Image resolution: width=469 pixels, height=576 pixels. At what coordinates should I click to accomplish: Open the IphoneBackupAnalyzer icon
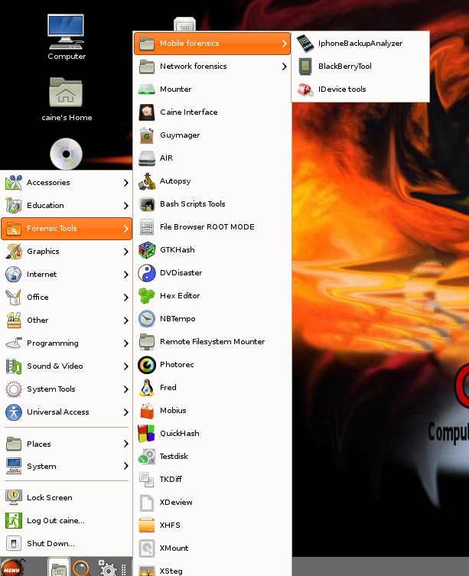click(x=305, y=44)
